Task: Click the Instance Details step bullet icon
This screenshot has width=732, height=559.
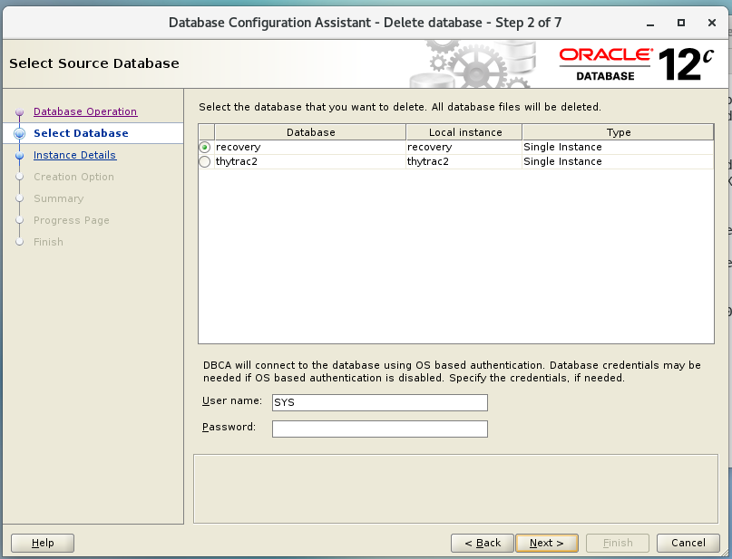Action: click(x=20, y=155)
